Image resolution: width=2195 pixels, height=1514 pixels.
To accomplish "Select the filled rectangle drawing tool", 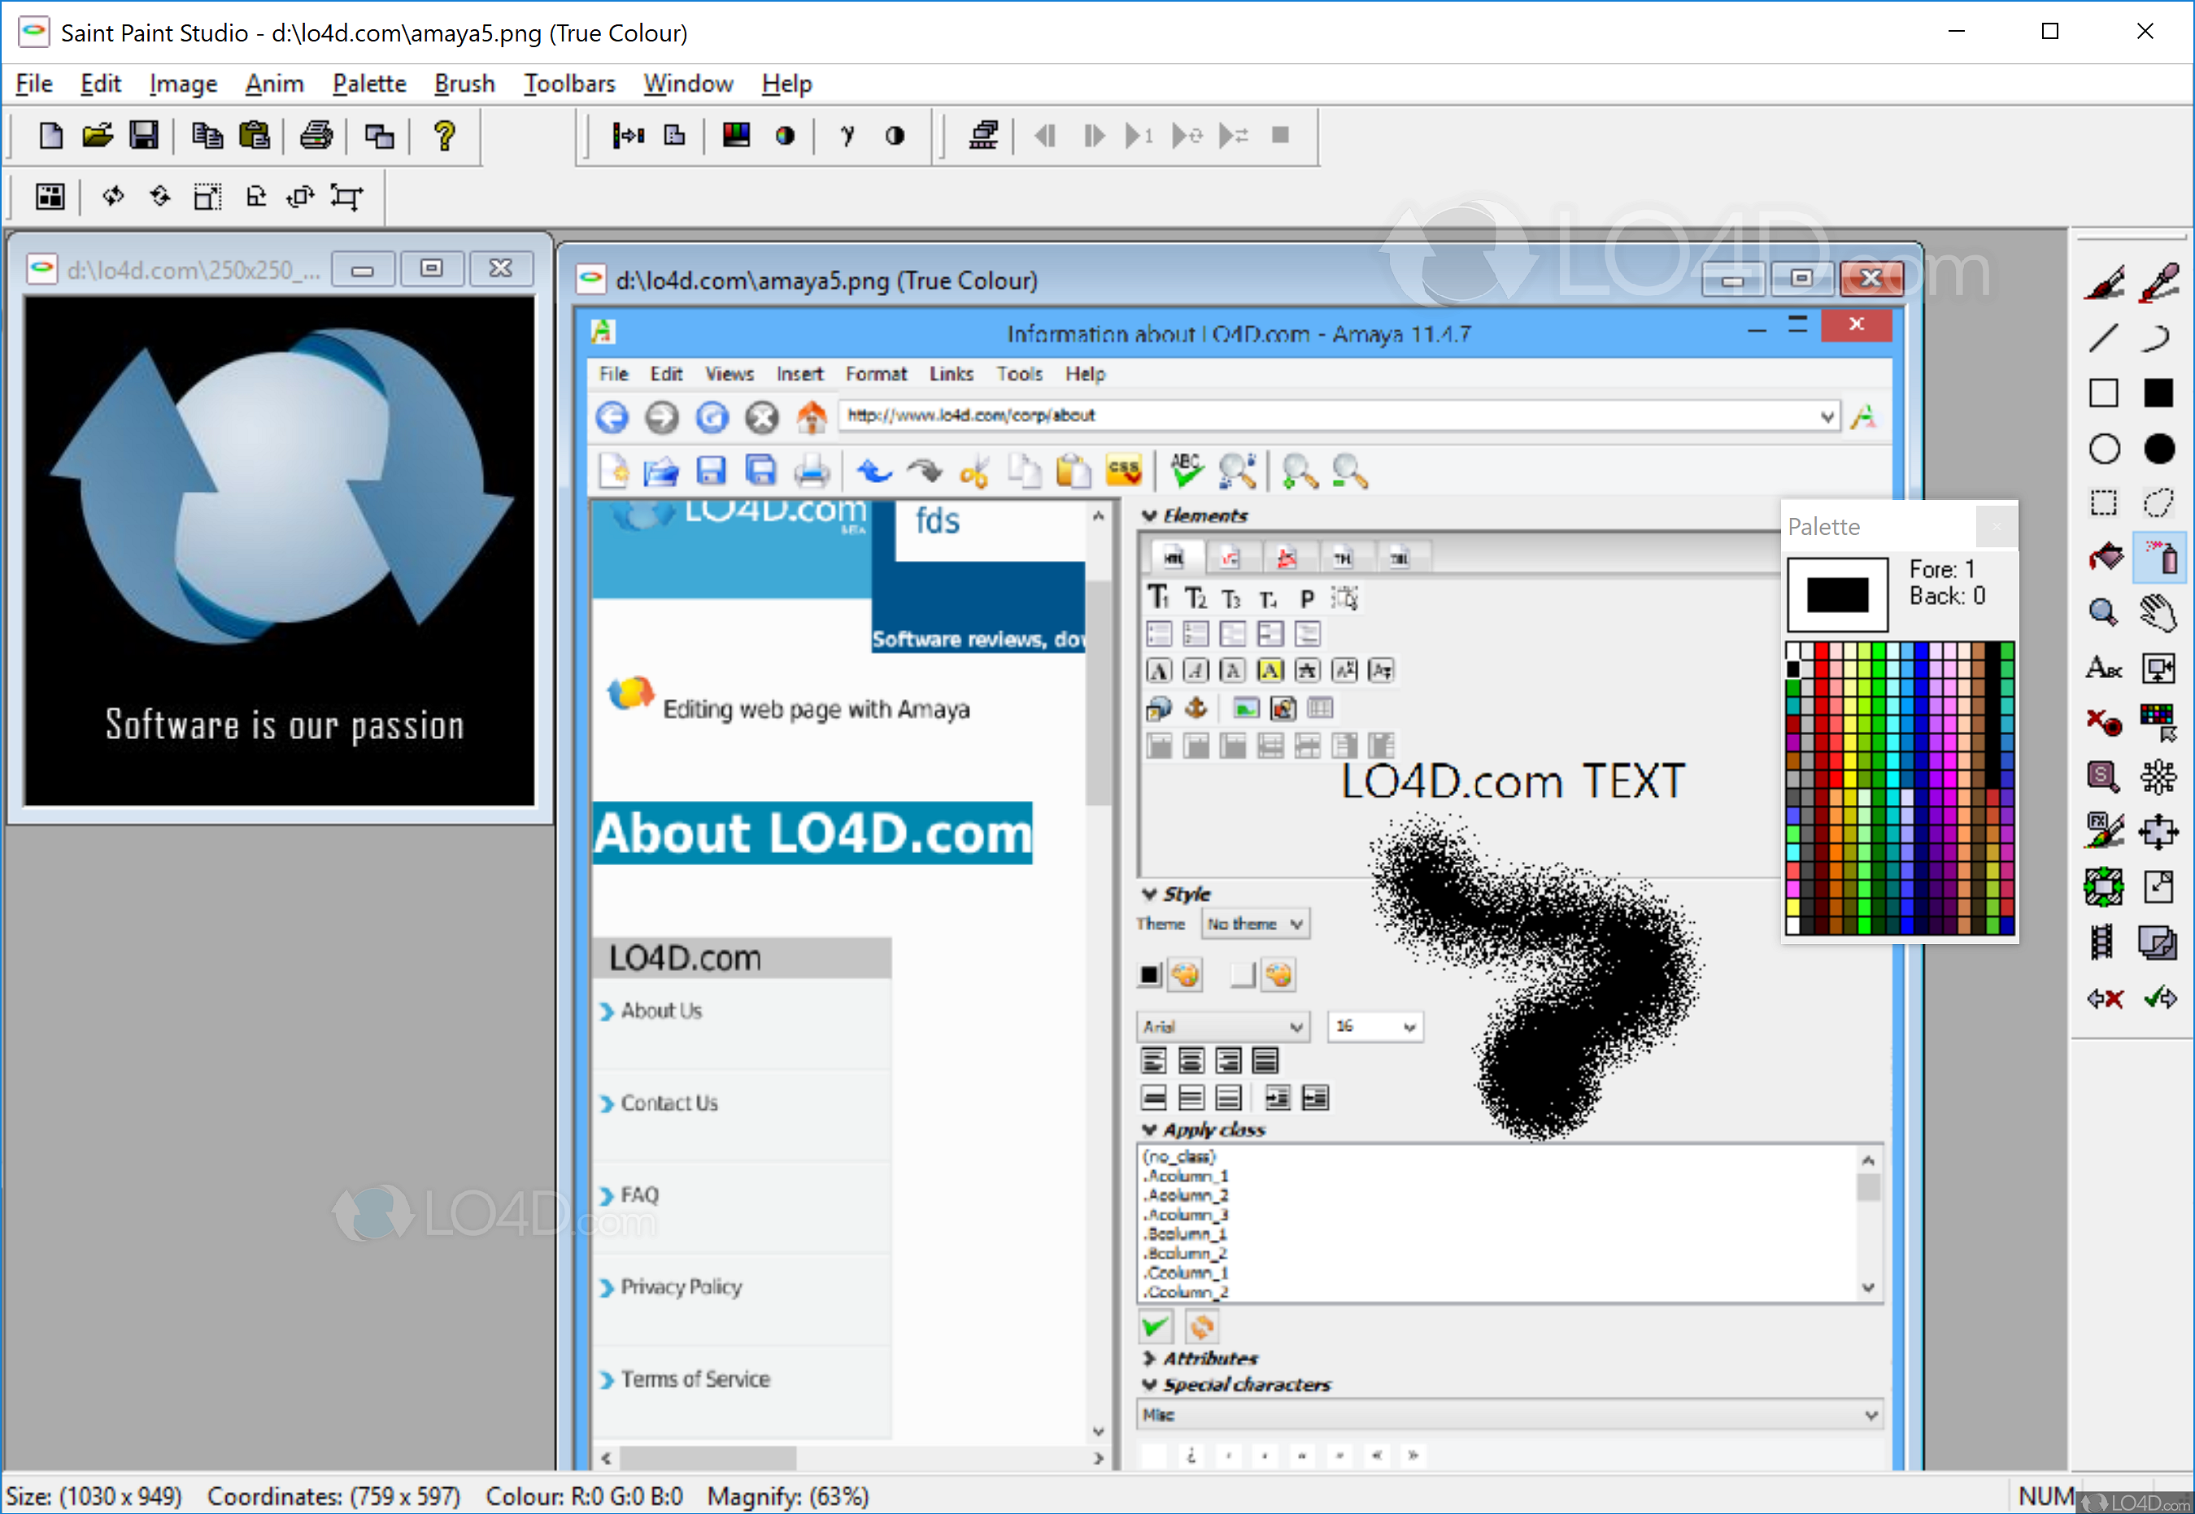I will 2160,392.
